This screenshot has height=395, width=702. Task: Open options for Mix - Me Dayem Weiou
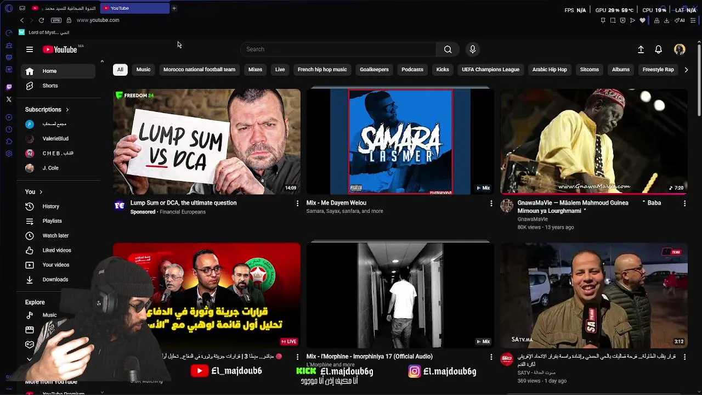(x=491, y=204)
